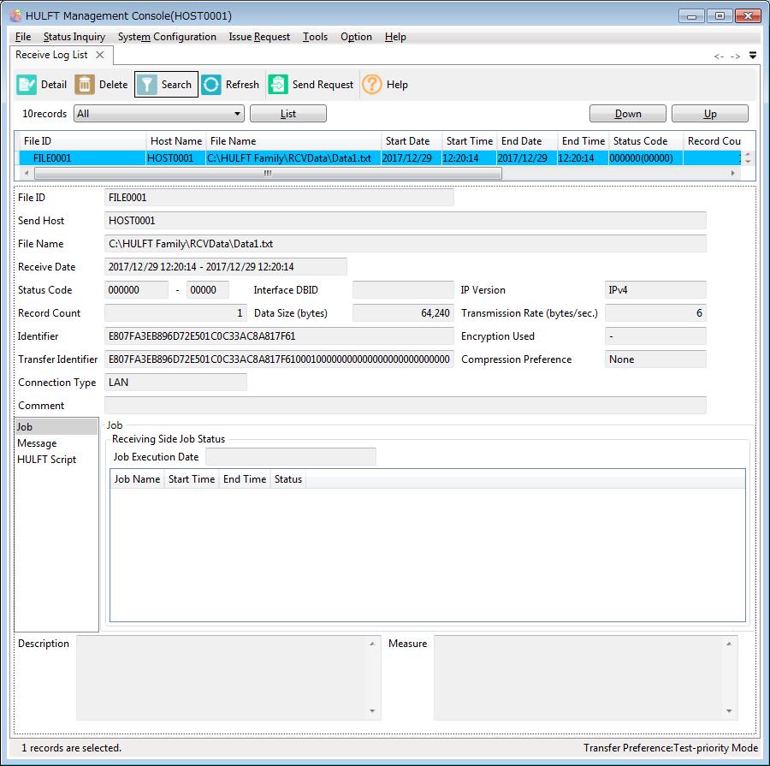Click the Send Host field
This screenshot has height=766, width=770.
click(x=406, y=221)
